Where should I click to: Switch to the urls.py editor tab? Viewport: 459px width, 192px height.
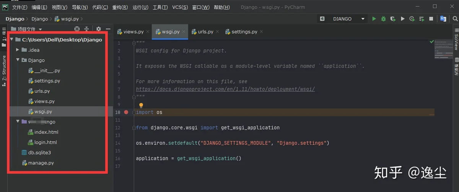pyautogui.click(x=205, y=32)
